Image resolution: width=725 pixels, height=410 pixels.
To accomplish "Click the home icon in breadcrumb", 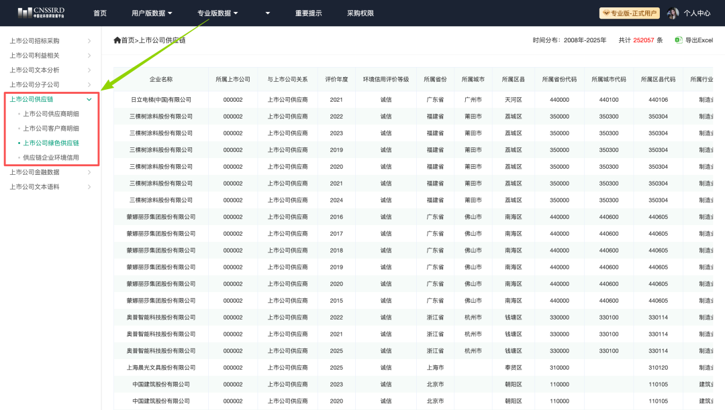I will 117,40.
